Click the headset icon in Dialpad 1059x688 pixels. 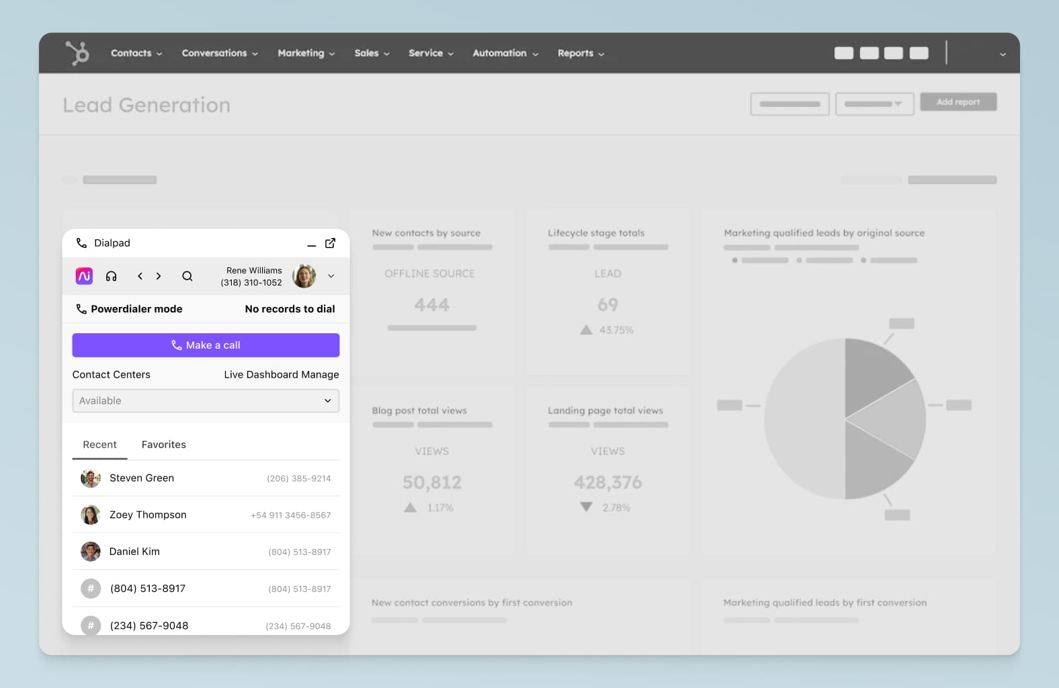[x=112, y=276]
